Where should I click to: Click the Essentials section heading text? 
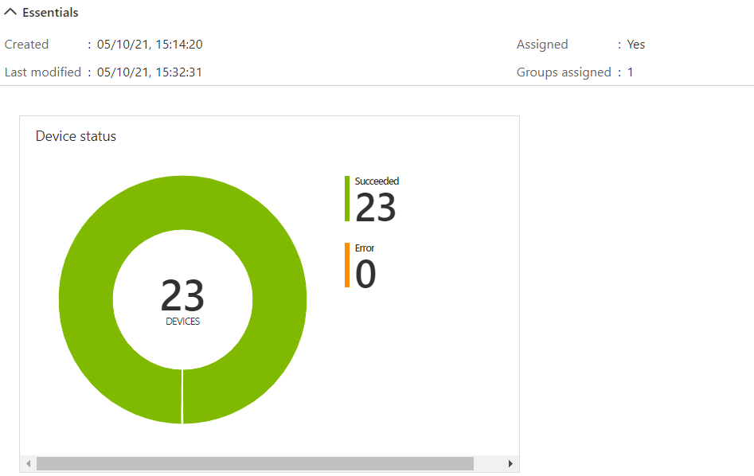point(50,13)
